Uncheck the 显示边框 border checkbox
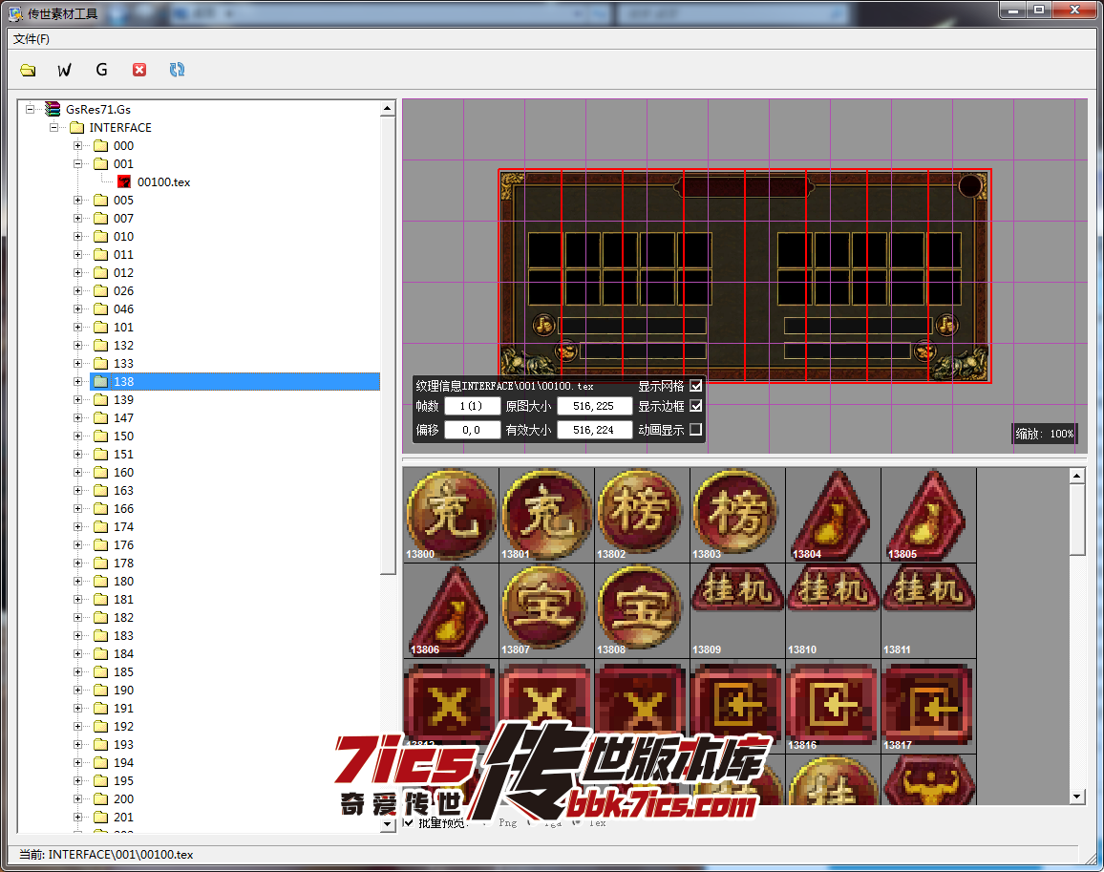 pyautogui.click(x=695, y=406)
